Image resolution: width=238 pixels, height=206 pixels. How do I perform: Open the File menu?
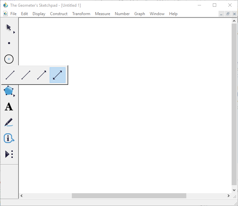13,14
